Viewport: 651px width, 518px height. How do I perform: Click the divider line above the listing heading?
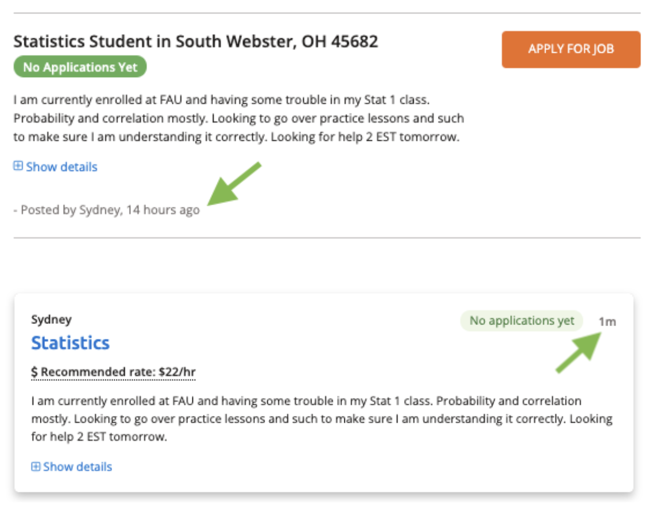pos(327,13)
